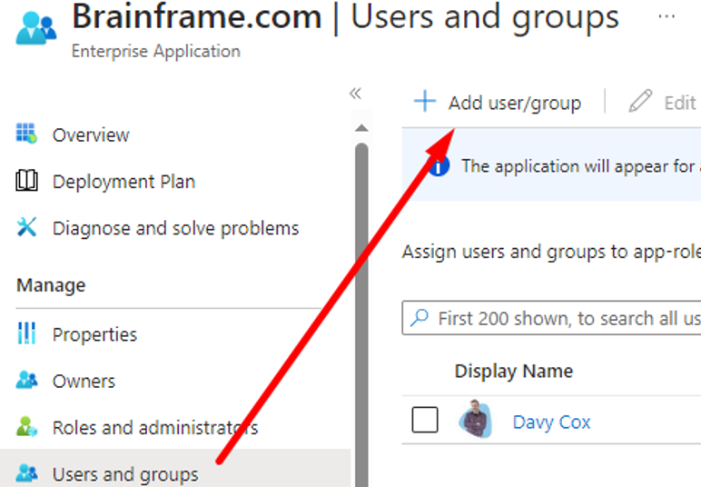This screenshot has height=487, width=701.
Task: Select Users and groups in sidebar
Action: pos(124,473)
